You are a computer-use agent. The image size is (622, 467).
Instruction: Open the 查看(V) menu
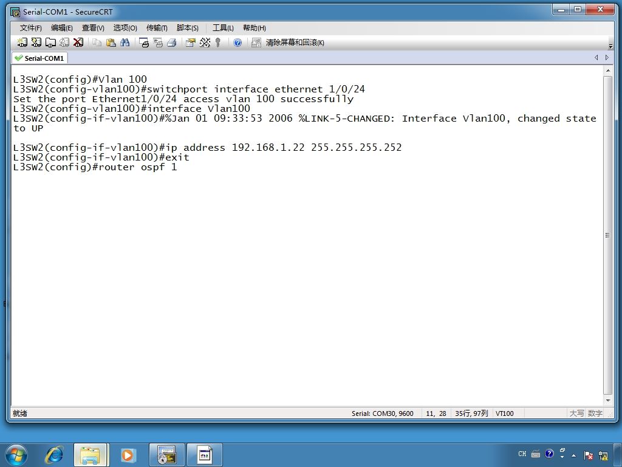pos(93,28)
